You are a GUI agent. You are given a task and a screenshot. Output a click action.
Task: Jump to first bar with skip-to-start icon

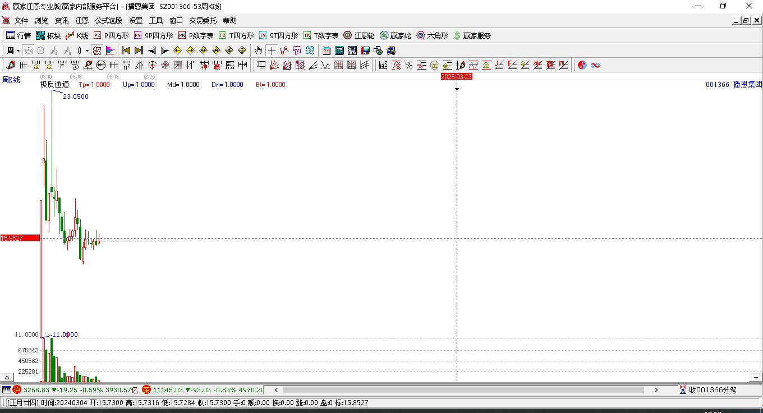pyautogui.click(x=126, y=51)
